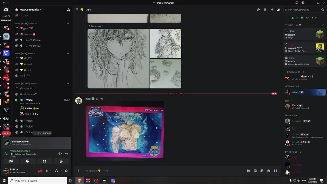Click the Message #Art input box
Viewport: 327px width, 184px height.
[163, 171]
